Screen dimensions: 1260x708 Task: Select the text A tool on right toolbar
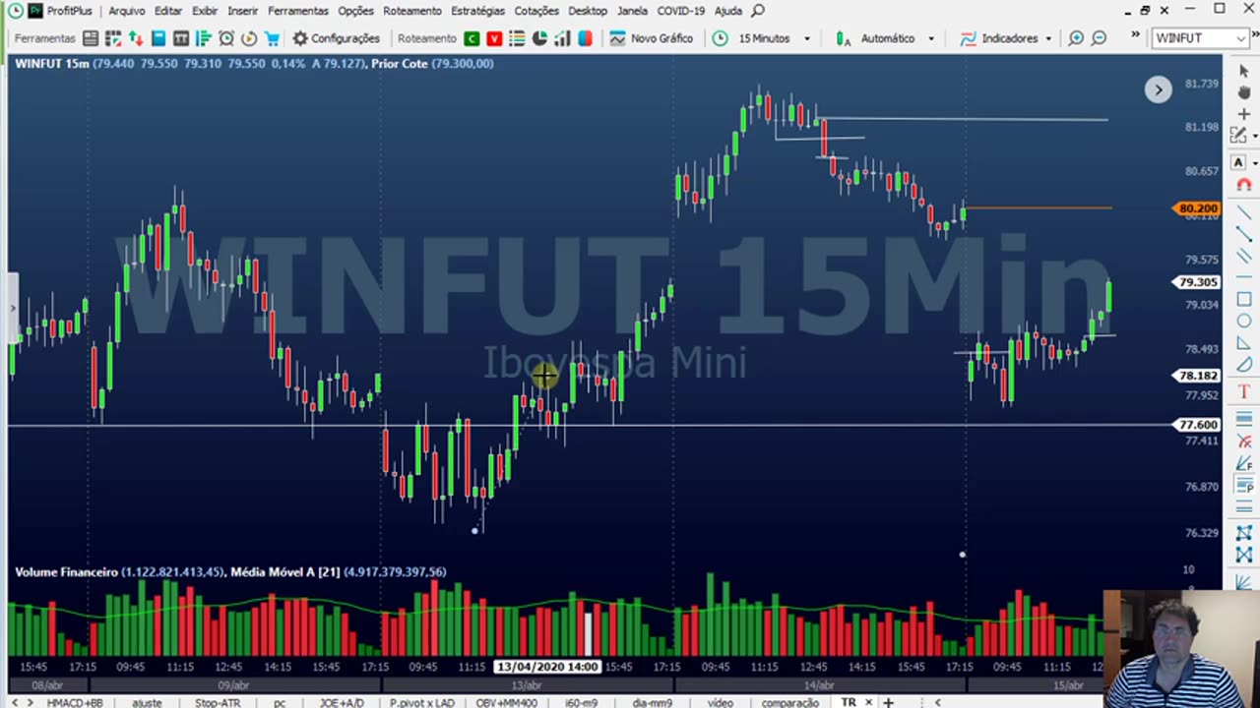click(x=1238, y=162)
